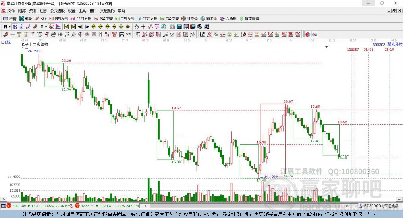Click the red floppy save icon
The width and height of the screenshot is (403, 218).
click(x=193, y=27)
